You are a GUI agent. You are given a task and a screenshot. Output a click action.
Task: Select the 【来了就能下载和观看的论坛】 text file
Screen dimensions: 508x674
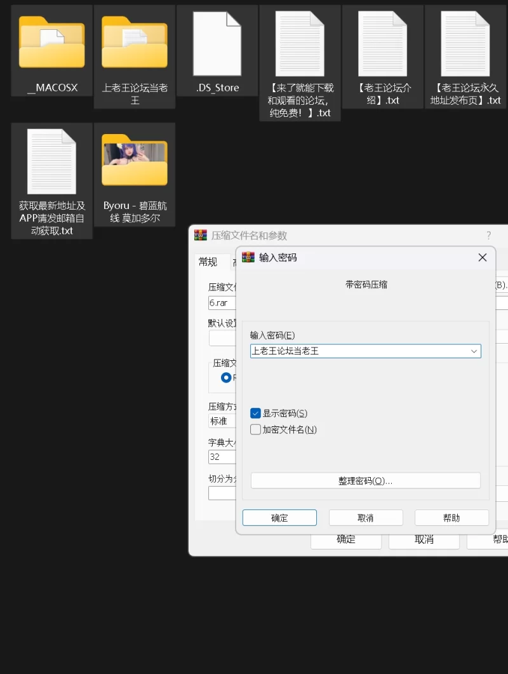300,44
